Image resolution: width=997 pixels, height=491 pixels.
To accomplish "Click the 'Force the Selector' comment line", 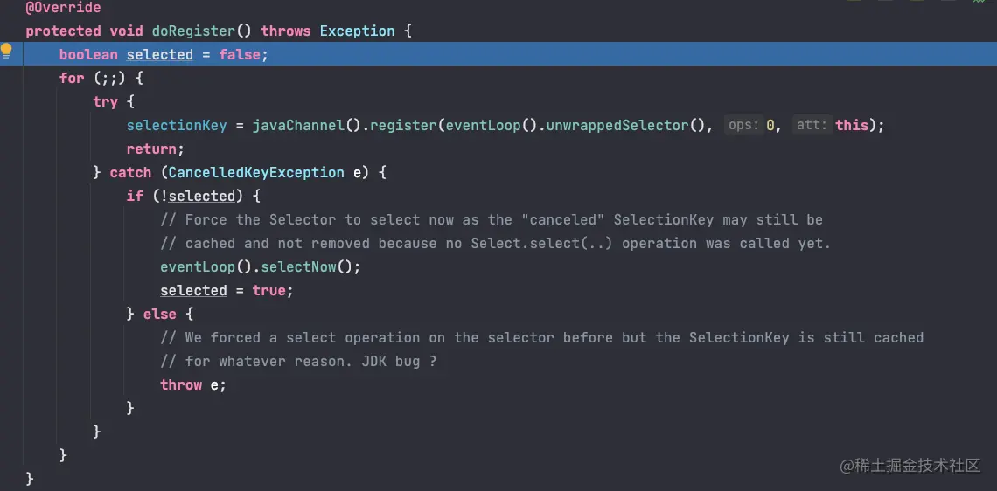I will click(492, 220).
